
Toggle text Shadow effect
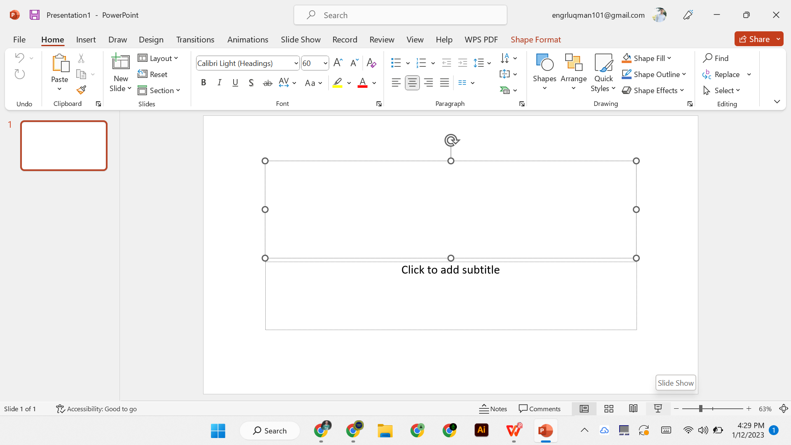coord(251,83)
